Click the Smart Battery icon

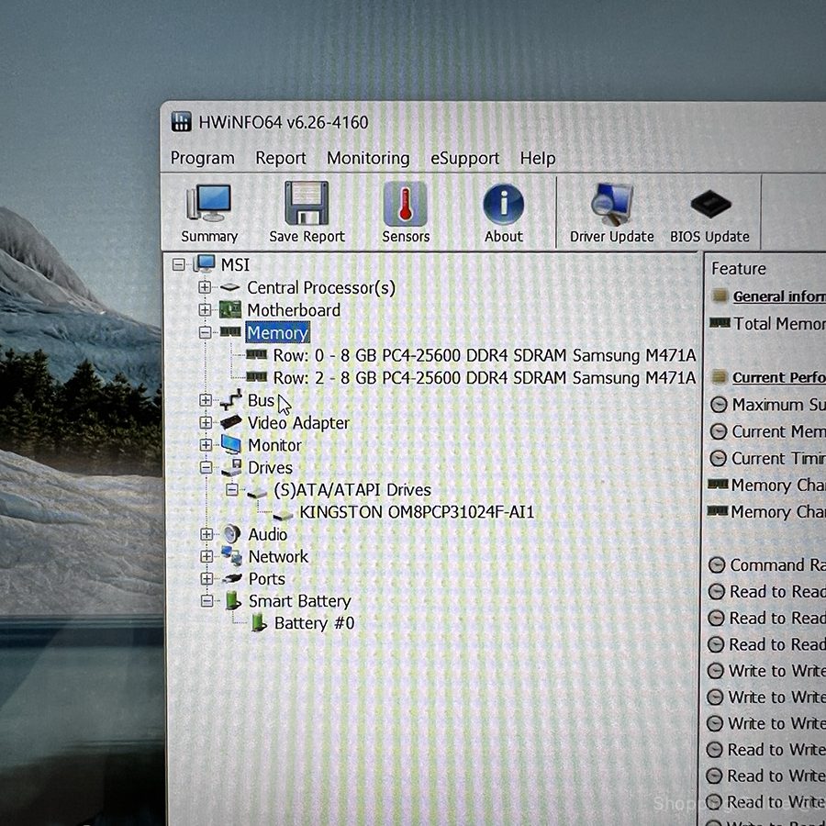pos(233,600)
